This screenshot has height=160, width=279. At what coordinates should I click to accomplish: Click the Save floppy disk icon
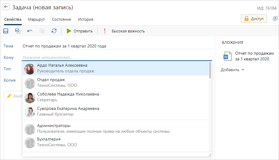pyautogui.click(x=6, y=31)
